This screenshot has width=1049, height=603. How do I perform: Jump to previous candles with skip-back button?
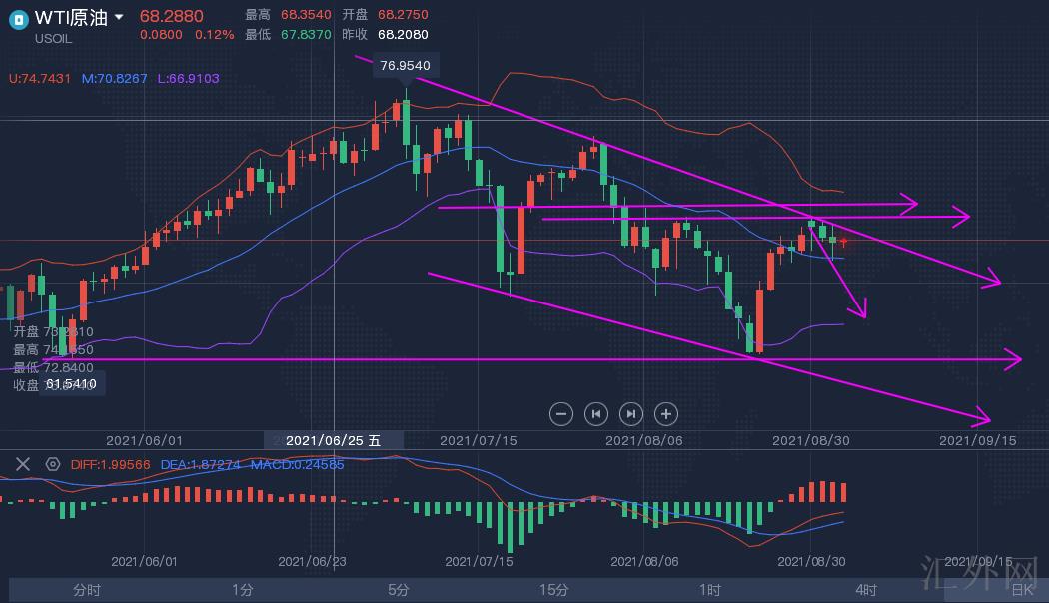click(x=596, y=413)
